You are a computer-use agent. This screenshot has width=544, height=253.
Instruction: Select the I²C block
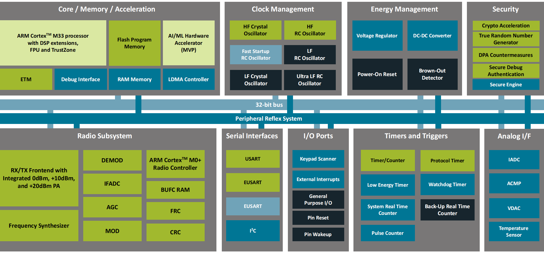pos(253,230)
